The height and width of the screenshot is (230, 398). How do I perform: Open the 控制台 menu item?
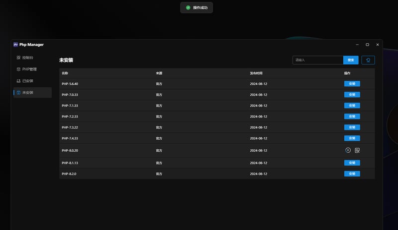[x=29, y=57]
